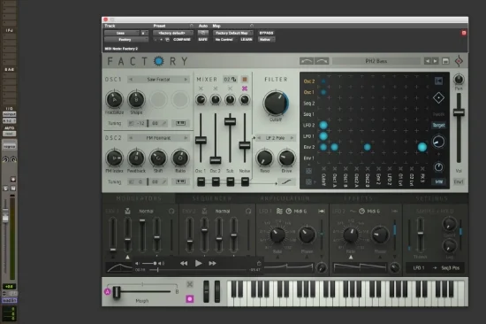Click the X icon beside Morph slider
Screen dimensions: 486x324
(x=190, y=284)
